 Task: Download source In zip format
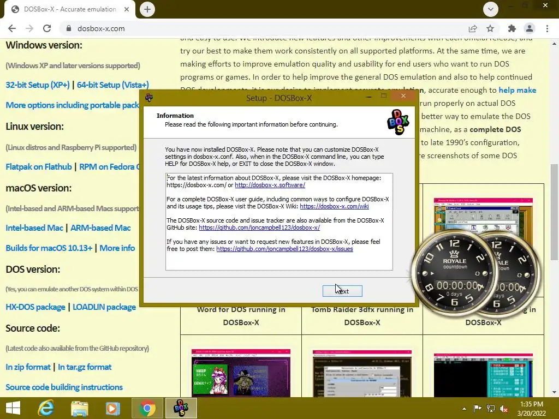tap(28, 367)
